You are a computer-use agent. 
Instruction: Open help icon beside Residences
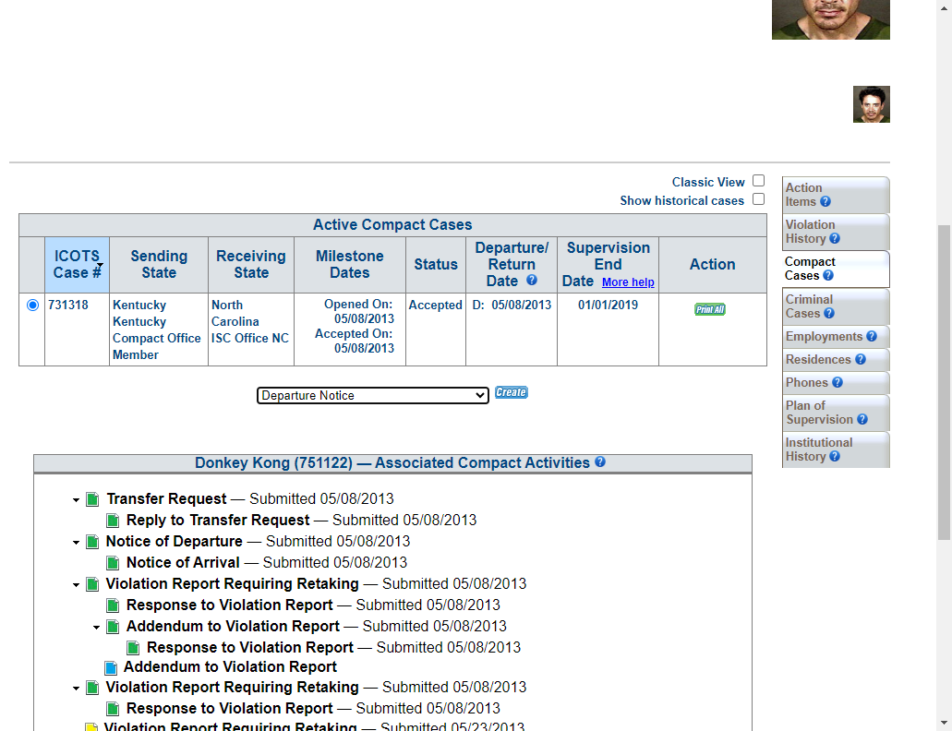(861, 359)
